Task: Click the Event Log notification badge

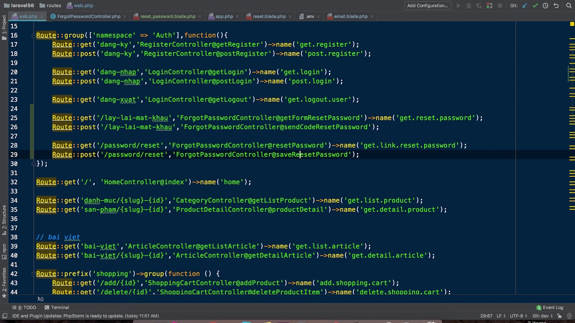Action: point(539,308)
